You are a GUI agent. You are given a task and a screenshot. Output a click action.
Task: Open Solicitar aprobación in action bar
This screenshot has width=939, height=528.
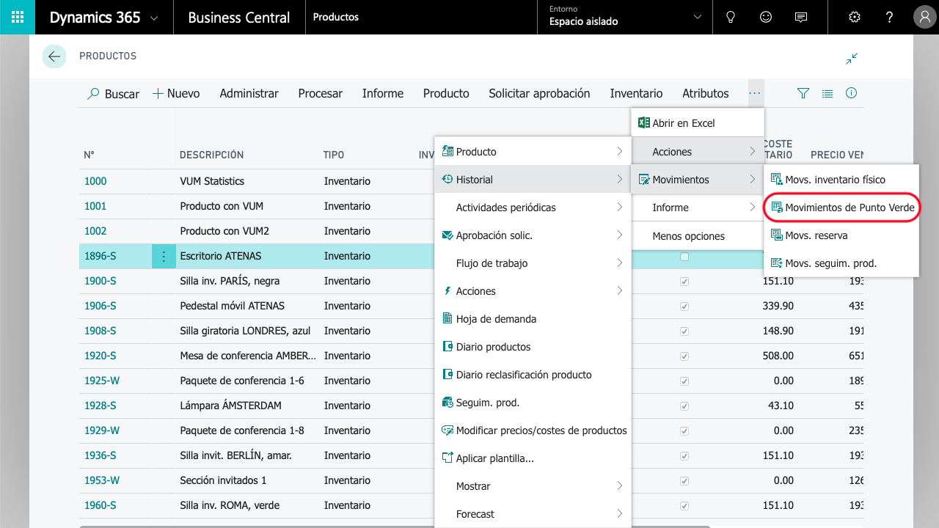[539, 93]
